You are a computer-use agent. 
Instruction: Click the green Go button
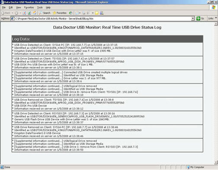[200, 19]
